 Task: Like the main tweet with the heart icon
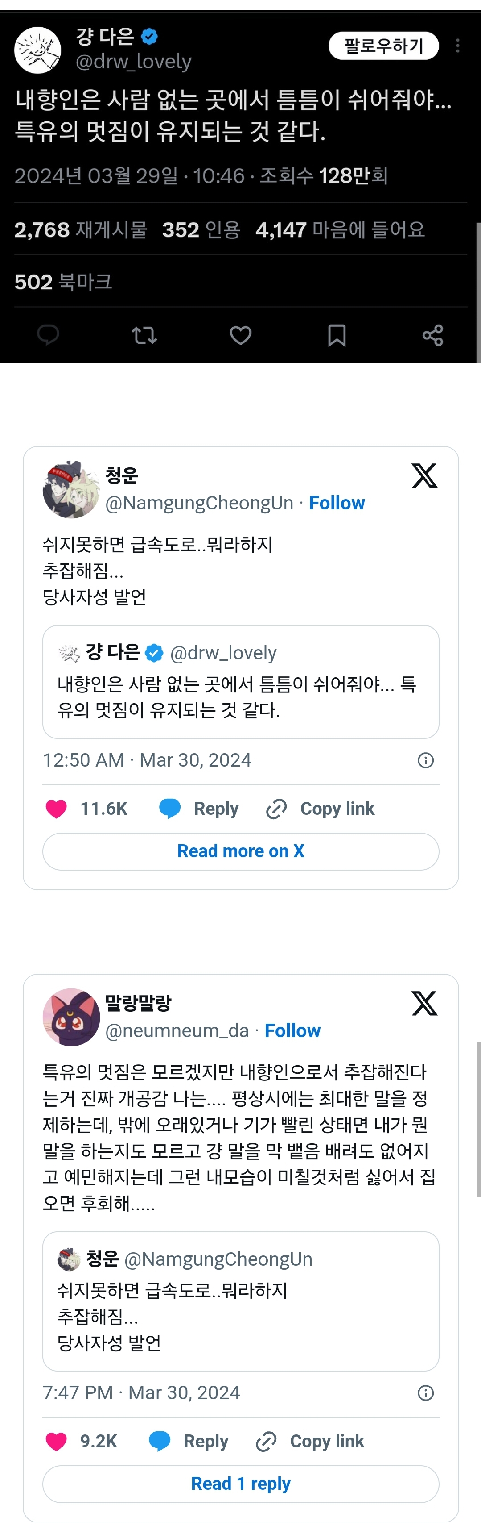(240, 335)
